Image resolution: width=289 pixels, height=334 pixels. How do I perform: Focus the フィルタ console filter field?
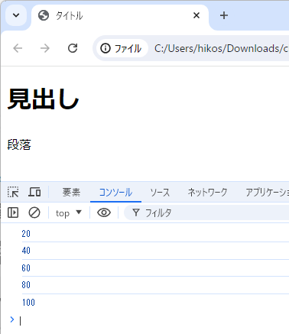206,212
